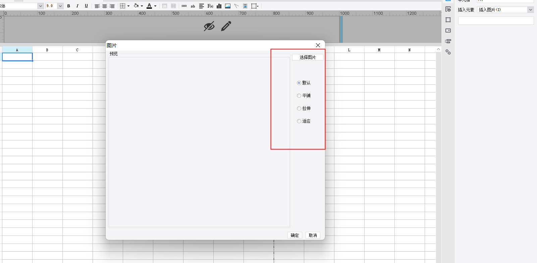Open the hyperlink chain icon panel
The width and height of the screenshot is (537, 263).
(x=448, y=52)
